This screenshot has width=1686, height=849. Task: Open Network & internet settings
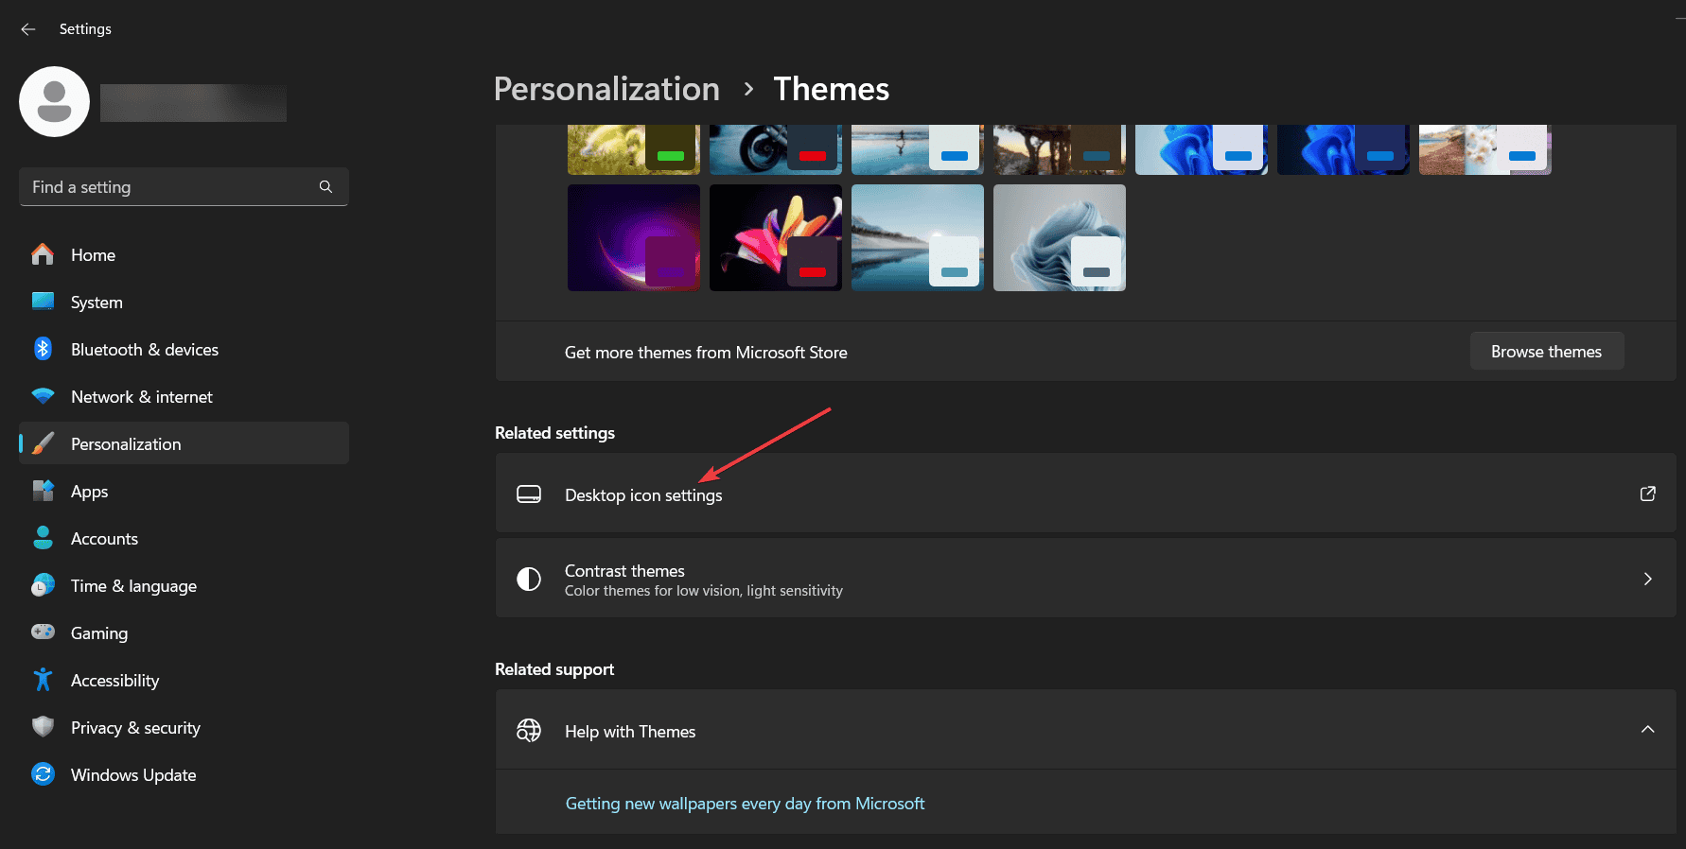[184, 396]
